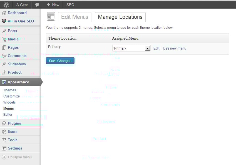Open the + New toolbar menu

pos(53,5)
